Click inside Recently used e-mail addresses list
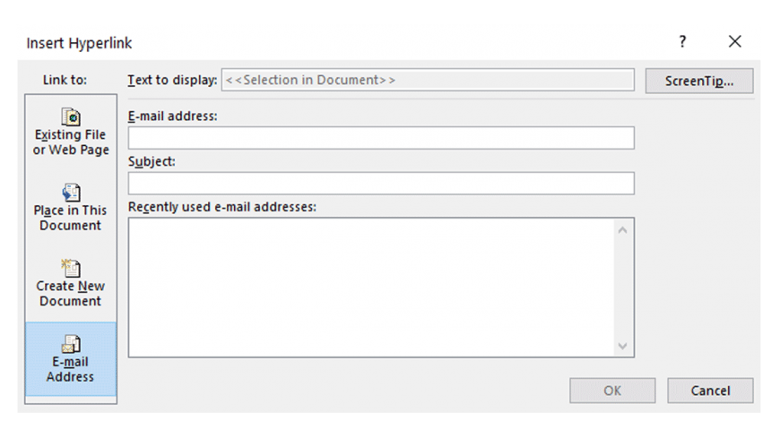 point(371,288)
